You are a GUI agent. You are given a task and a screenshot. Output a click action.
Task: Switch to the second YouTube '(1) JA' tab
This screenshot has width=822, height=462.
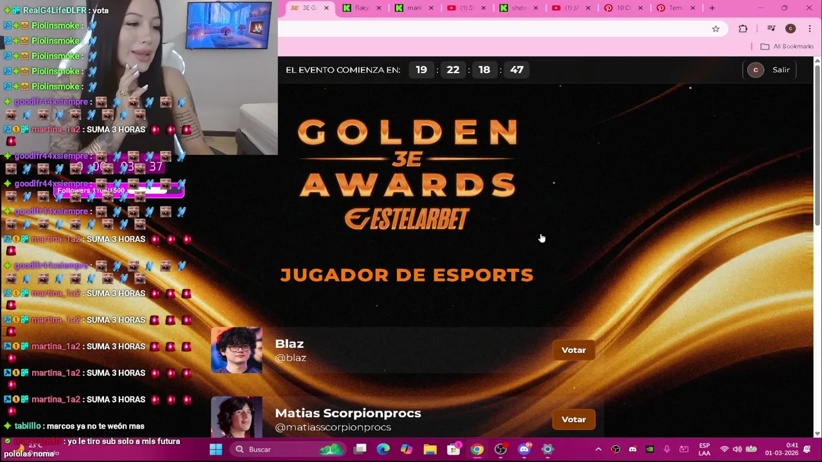click(x=572, y=8)
